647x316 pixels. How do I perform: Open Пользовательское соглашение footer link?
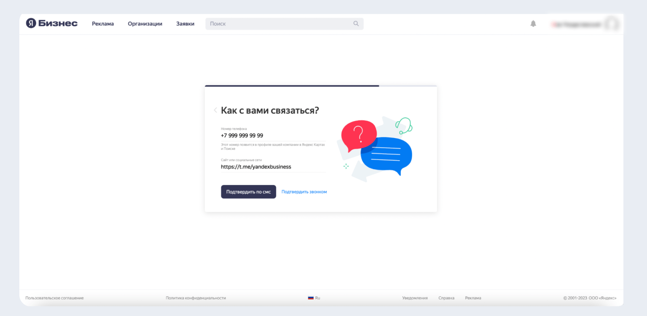tap(54, 298)
